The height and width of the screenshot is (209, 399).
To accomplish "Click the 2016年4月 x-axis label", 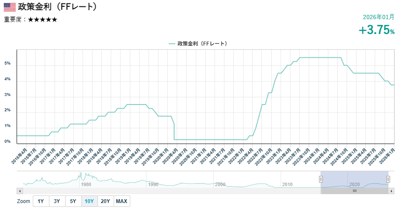I will (x=19, y=155).
